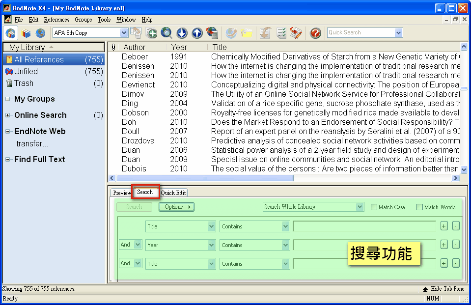Screen dimensions: 471x305
Task: Click the reference list horizontal scrollbar thumb
Action: 205,178
